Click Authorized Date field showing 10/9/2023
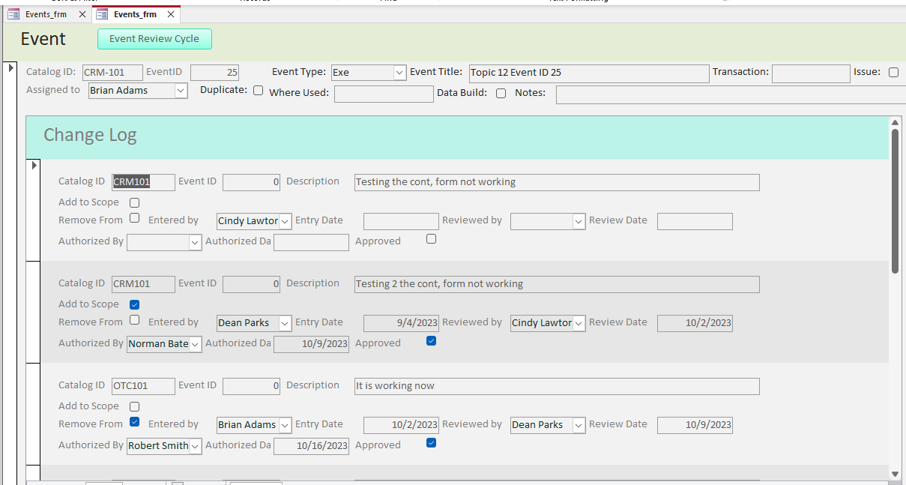This screenshot has height=485, width=906. pyautogui.click(x=311, y=344)
